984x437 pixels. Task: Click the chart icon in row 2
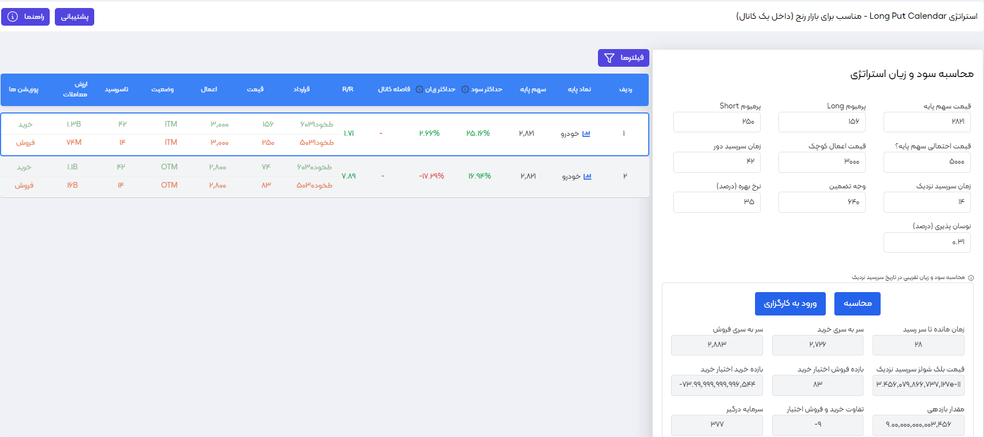[587, 176]
